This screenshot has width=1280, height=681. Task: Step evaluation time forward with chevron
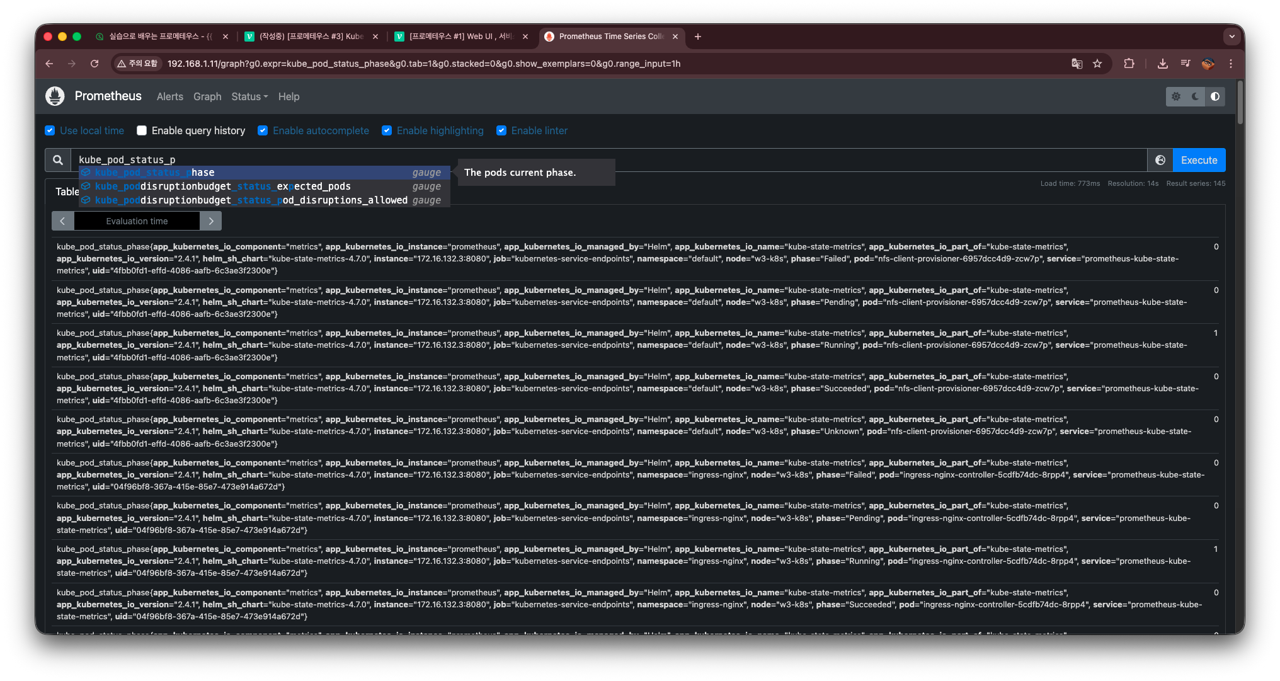click(x=211, y=221)
